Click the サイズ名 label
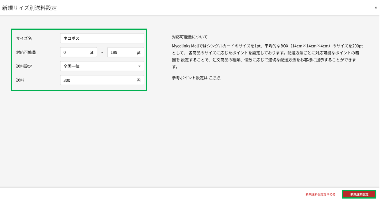380x200 pixels. 24,38
